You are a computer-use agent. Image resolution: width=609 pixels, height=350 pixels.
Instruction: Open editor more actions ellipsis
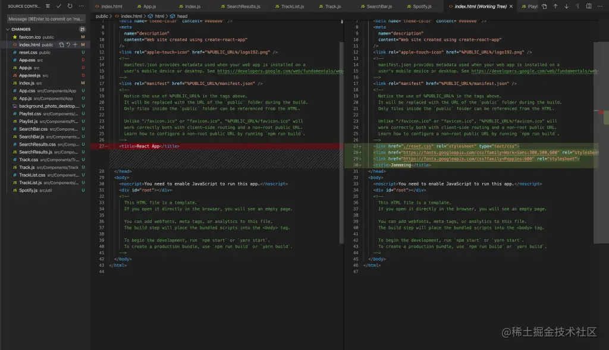coord(599,6)
